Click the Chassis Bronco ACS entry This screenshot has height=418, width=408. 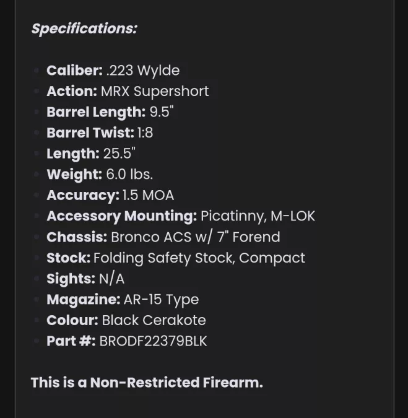click(163, 237)
